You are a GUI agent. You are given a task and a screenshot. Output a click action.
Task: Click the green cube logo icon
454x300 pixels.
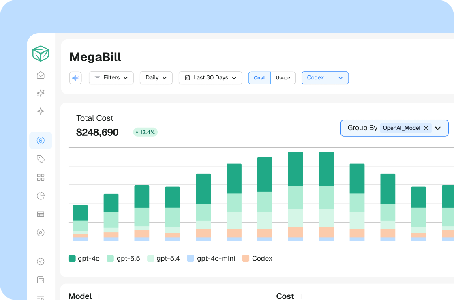pos(41,54)
